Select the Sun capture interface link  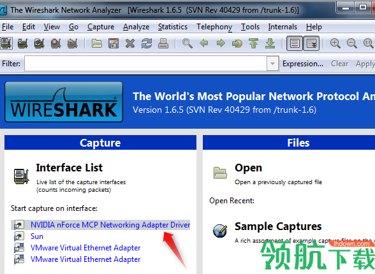[x=37, y=236]
